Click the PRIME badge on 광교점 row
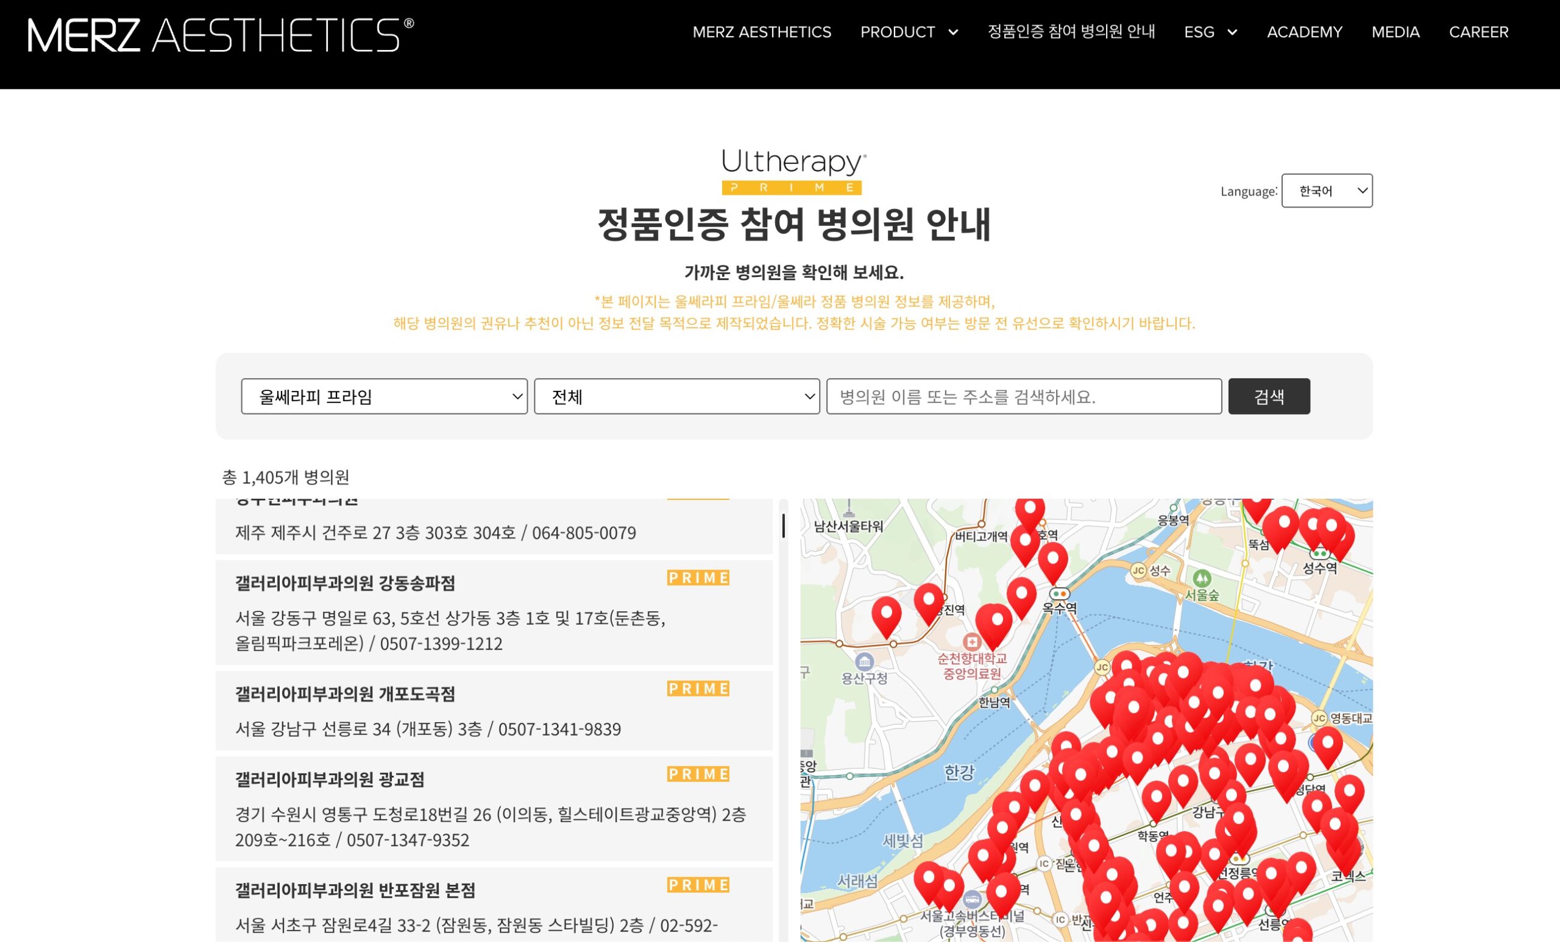The image size is (1560, 942). [698, 774]
